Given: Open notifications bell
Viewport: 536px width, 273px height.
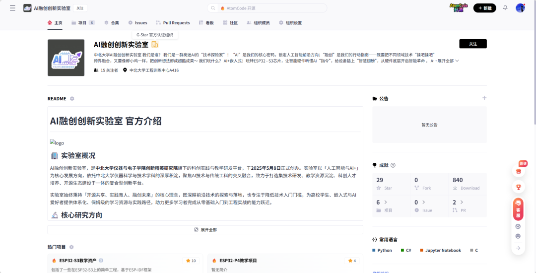Looking at the screenshot, I should tap(505, 8).
